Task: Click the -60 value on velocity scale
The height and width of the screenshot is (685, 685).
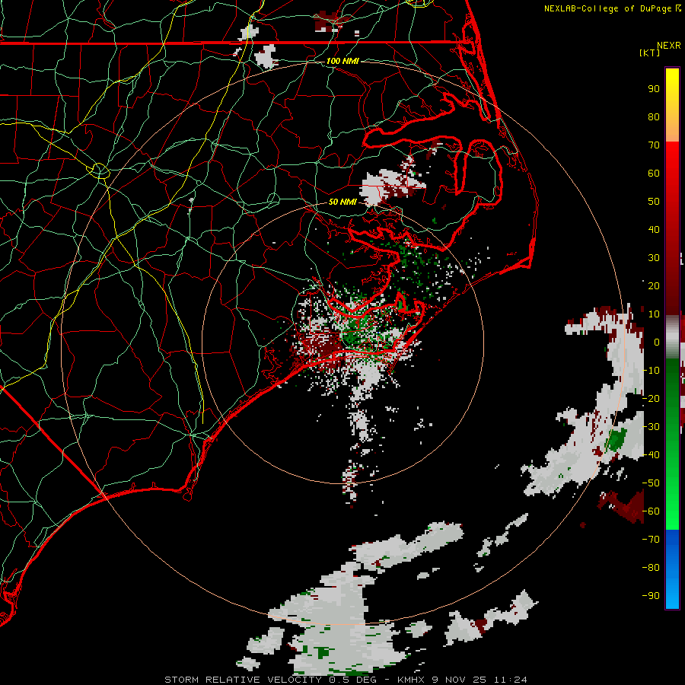Action: [651, 511]
